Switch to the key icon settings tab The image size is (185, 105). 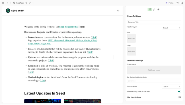pyautogui.click(x=154, y=9)
